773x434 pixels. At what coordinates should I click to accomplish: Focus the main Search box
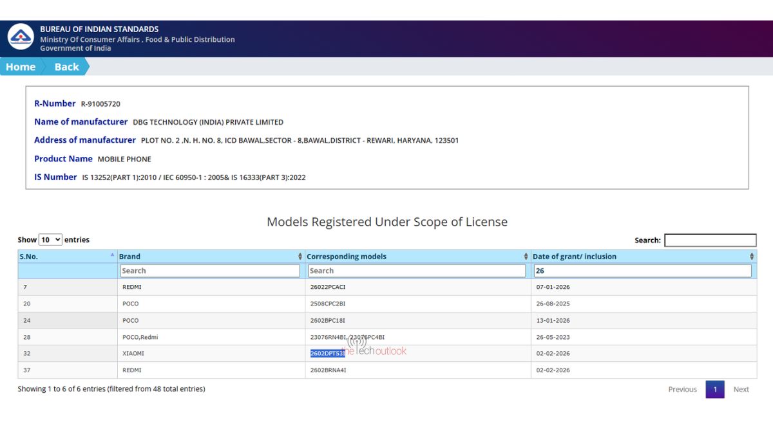click(710, 240)
